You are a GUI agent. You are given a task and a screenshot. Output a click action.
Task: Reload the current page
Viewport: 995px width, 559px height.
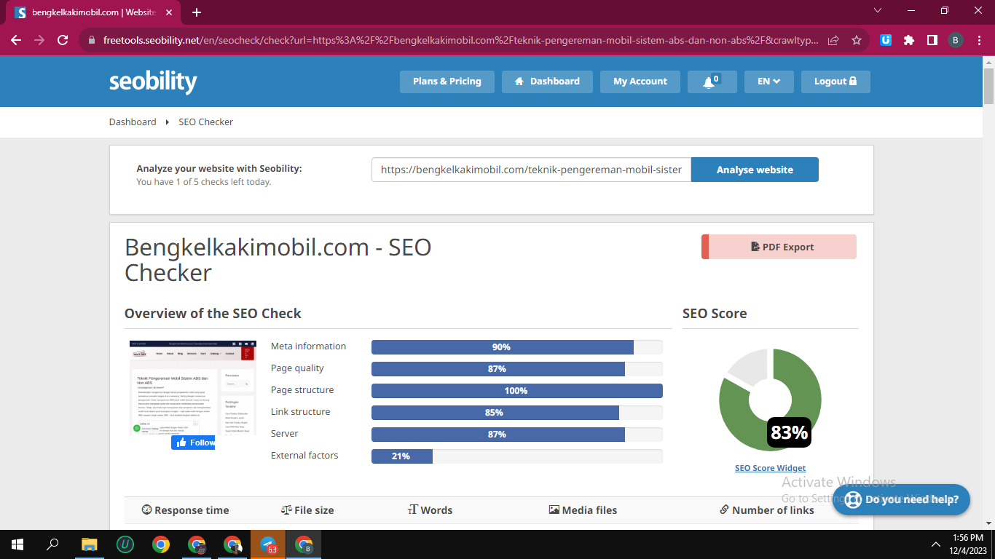point(63,40)
